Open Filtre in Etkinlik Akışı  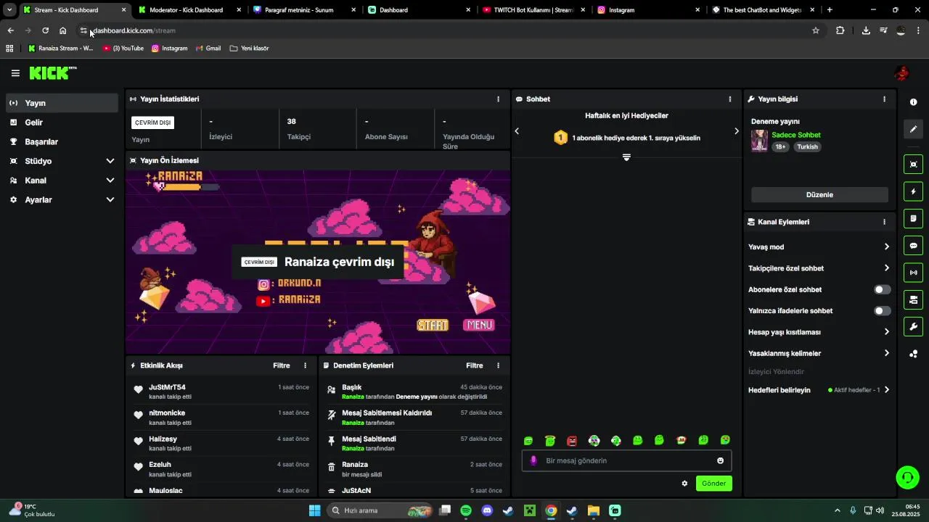coord(281,365)
